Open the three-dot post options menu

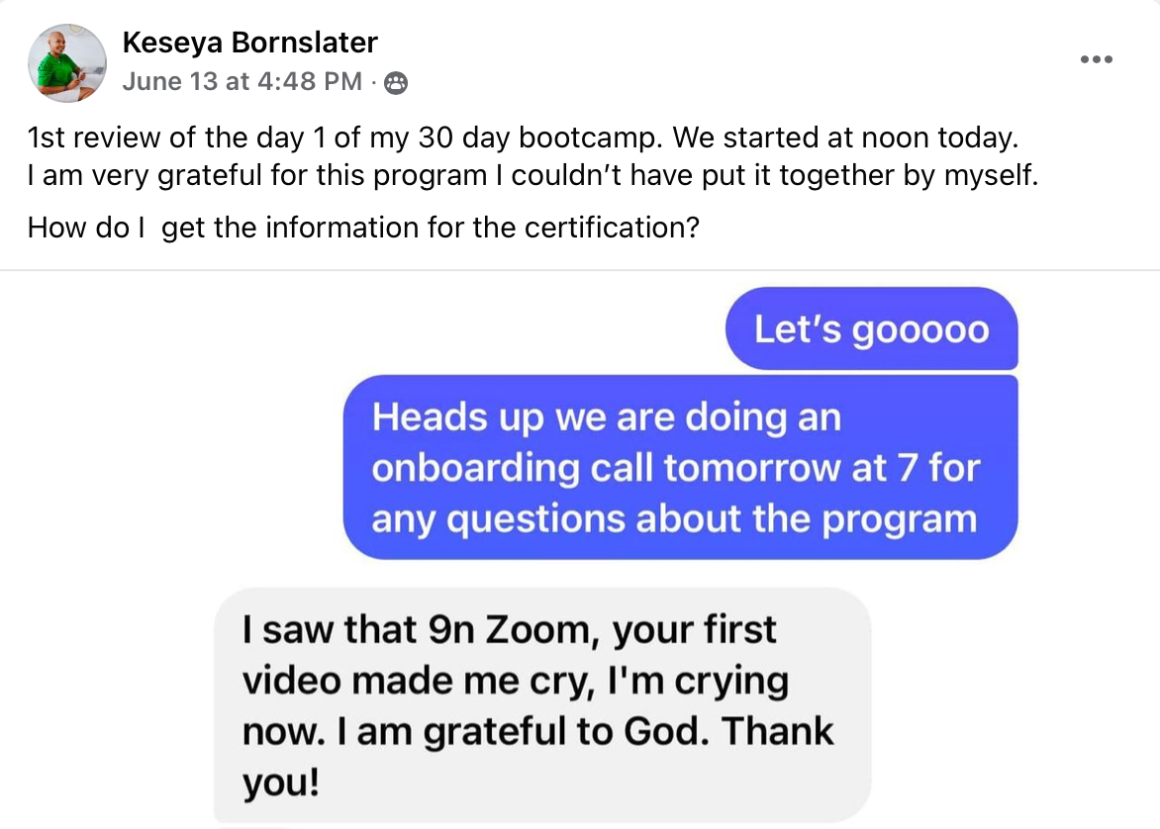click(x=1096, y=59)
